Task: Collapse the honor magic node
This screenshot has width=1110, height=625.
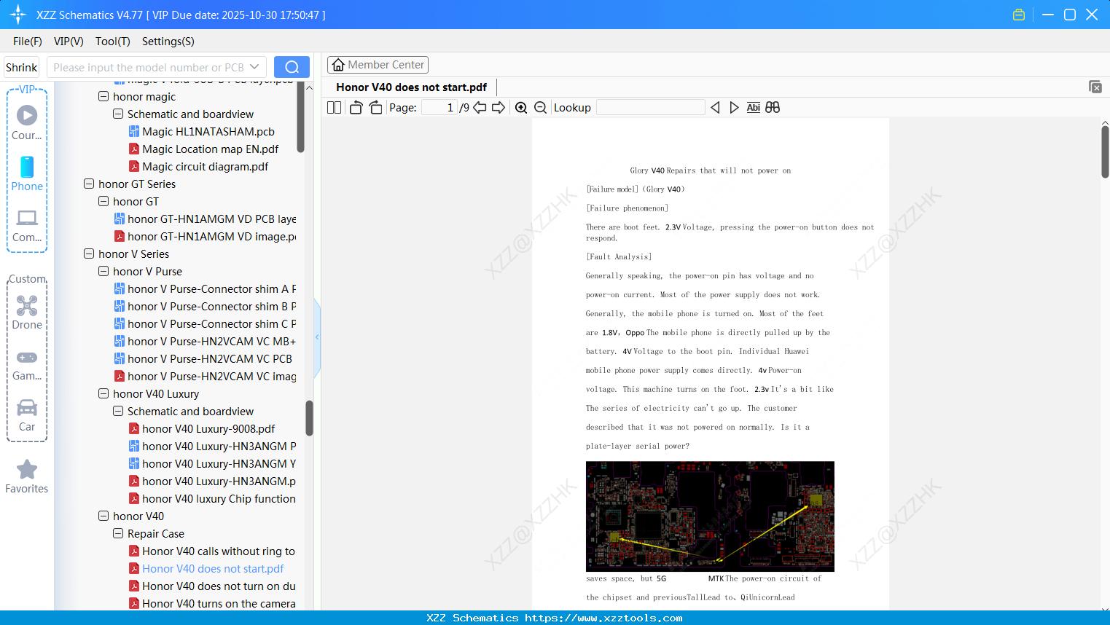Action: click(103, 97)
